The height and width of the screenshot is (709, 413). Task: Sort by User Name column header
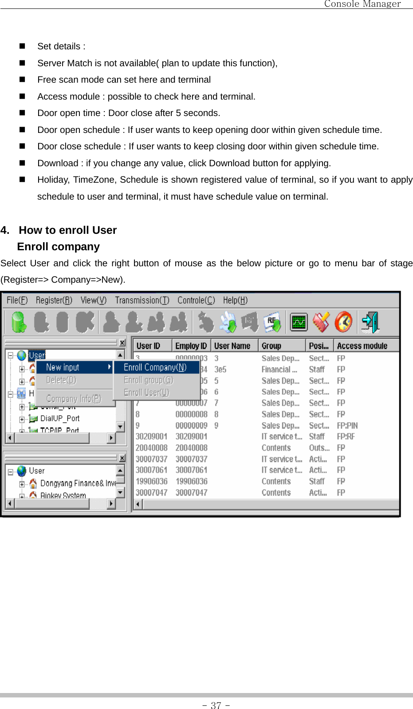pyautogui.click(x=235, y=346)
